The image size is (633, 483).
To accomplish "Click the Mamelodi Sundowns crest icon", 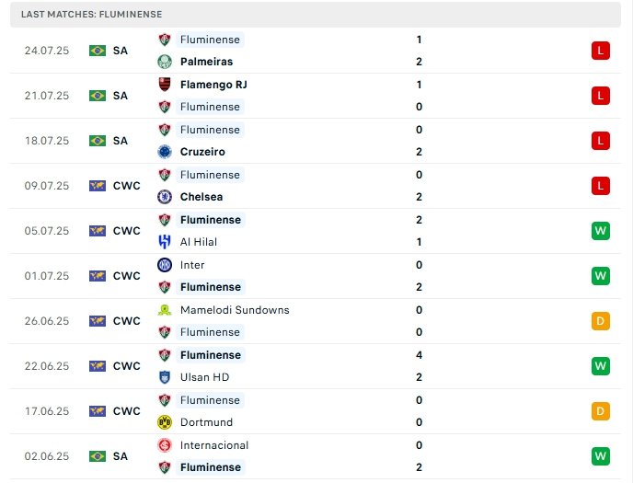I will 165,310.
